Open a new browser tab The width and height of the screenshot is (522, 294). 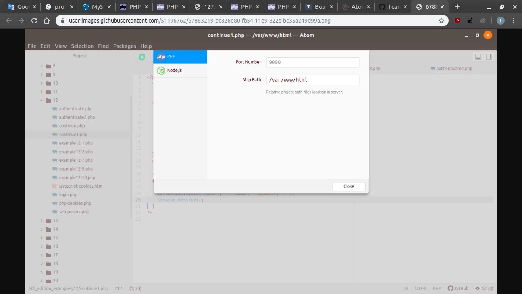(457, 7)
